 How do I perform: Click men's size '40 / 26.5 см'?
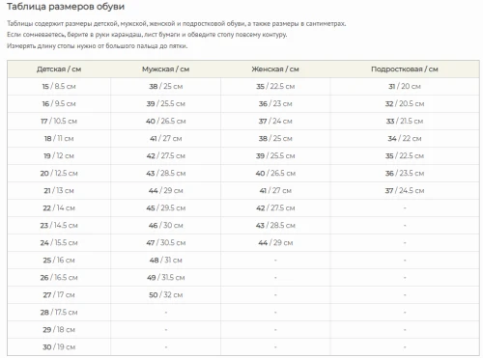tap(166, 122)
